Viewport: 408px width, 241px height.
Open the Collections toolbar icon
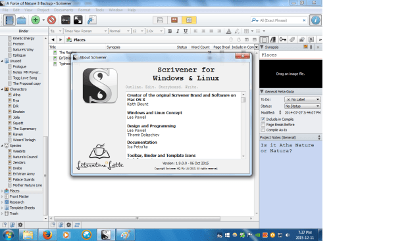pyautogui.click(x=22, y=20)
